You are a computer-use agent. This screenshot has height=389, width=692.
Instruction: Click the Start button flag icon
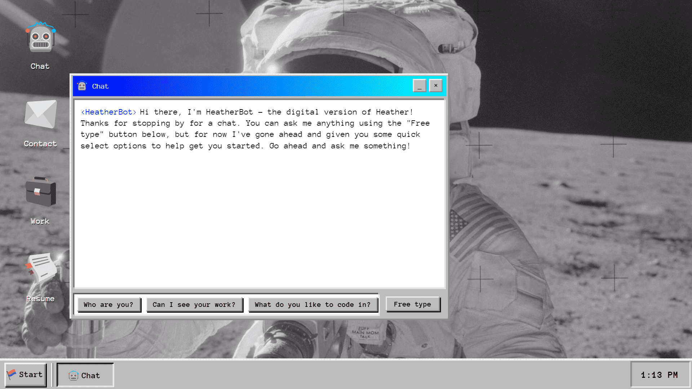pyautogui.click(x=12, y=374)
